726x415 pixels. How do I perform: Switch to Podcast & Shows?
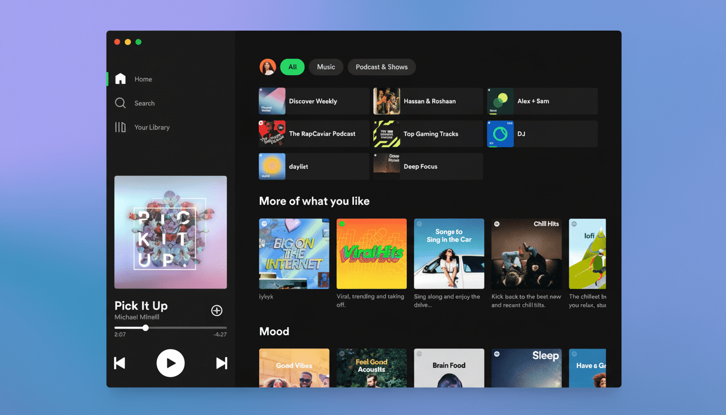coord(381,66)
